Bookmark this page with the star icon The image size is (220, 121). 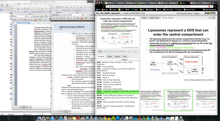(212, 6)
